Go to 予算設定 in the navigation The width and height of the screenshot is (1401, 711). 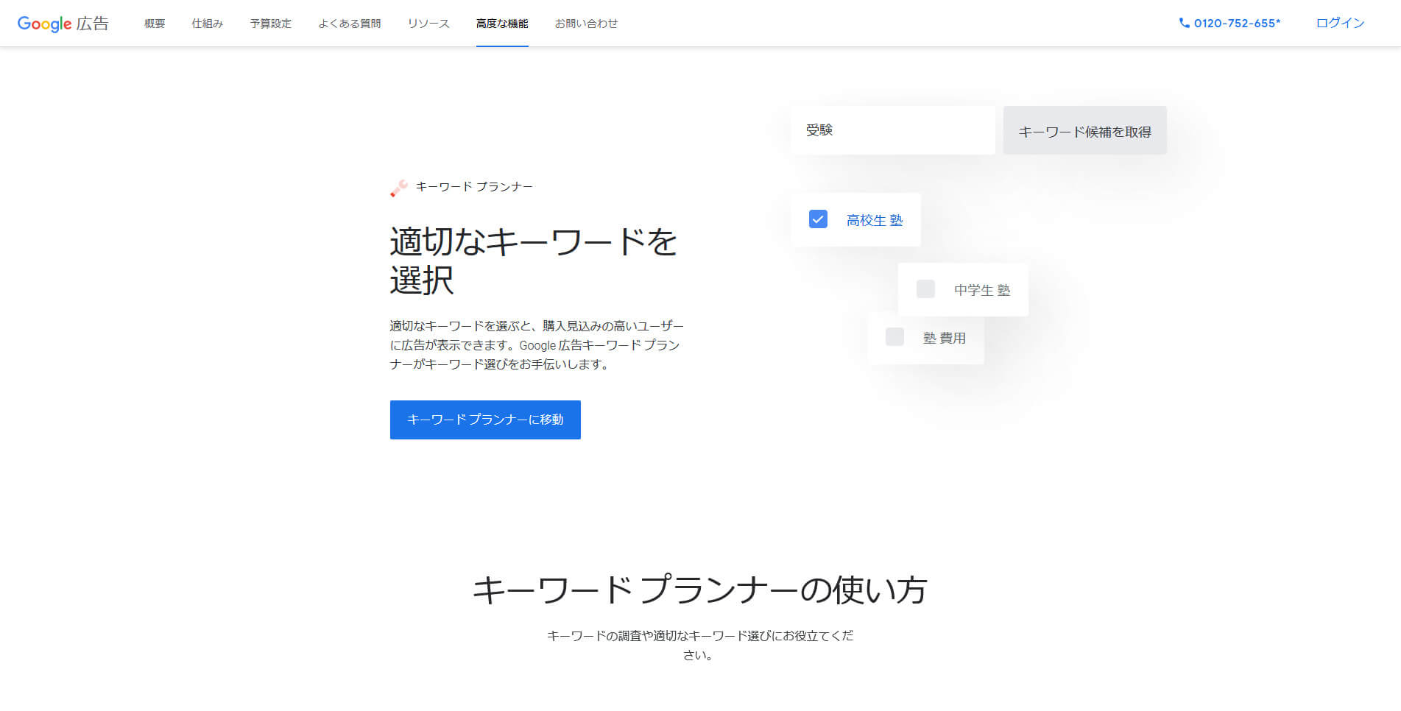tap(270, 24)
